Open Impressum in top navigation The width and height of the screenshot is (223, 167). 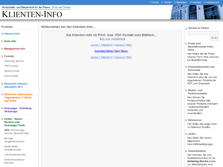(x=213, y=2)
